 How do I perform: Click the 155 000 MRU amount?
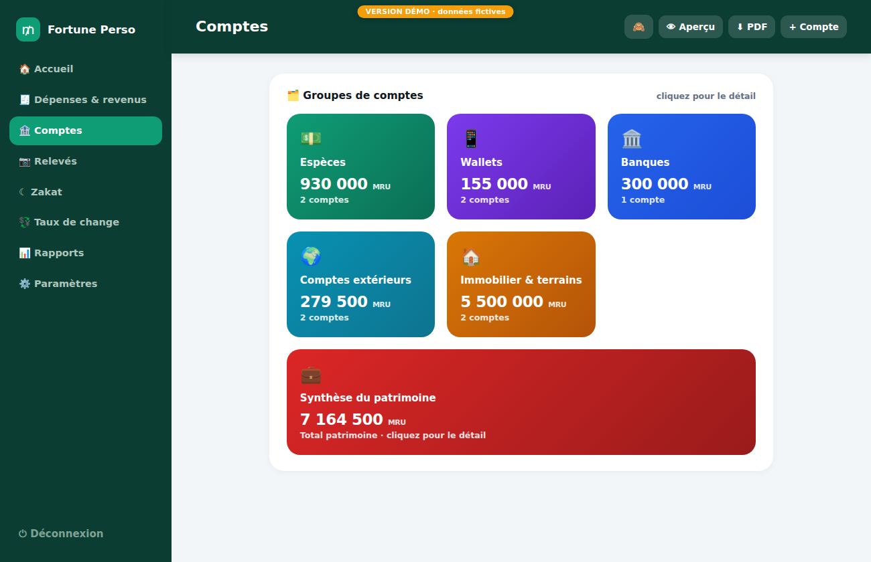point(506,184)
